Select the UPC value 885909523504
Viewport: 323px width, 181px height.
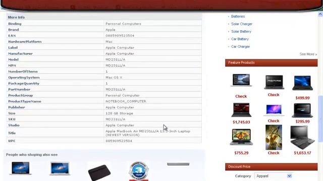tap(119, 141)
